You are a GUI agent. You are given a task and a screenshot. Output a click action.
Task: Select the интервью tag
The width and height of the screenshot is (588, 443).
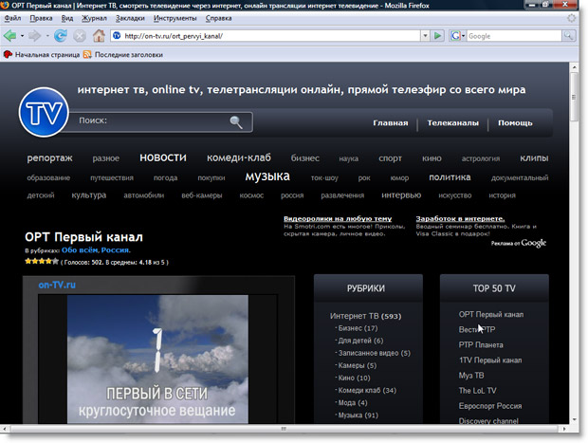tap(401, 195)
